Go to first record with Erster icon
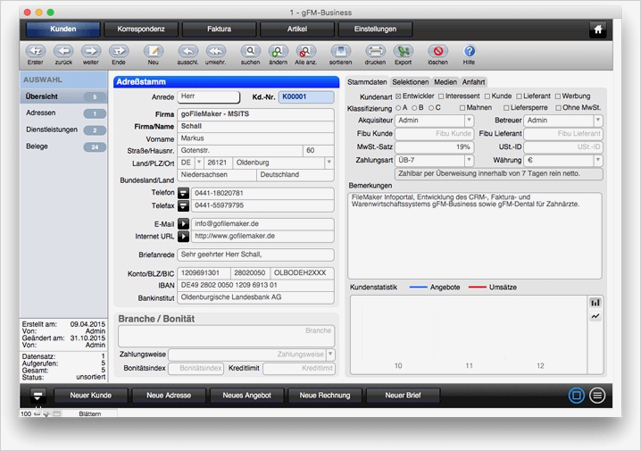 [x=35, y=52]
